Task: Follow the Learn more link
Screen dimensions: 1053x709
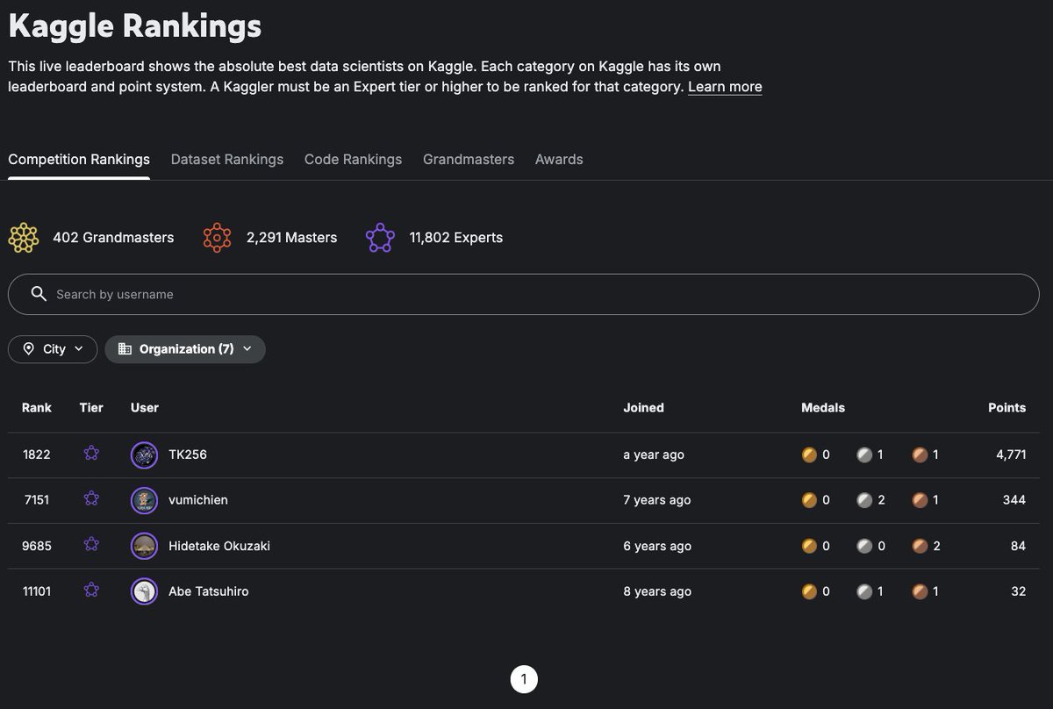Action: coord(725,87)
